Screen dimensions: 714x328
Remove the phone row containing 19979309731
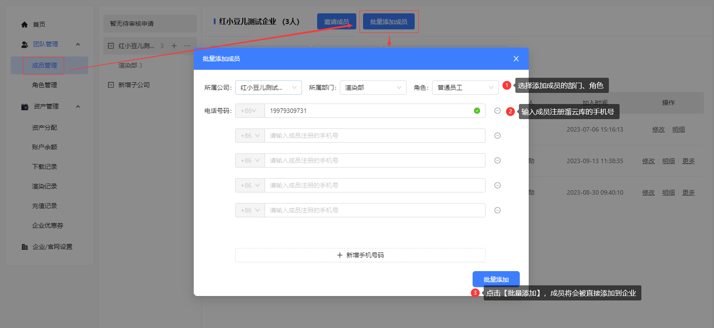(498, 111)
